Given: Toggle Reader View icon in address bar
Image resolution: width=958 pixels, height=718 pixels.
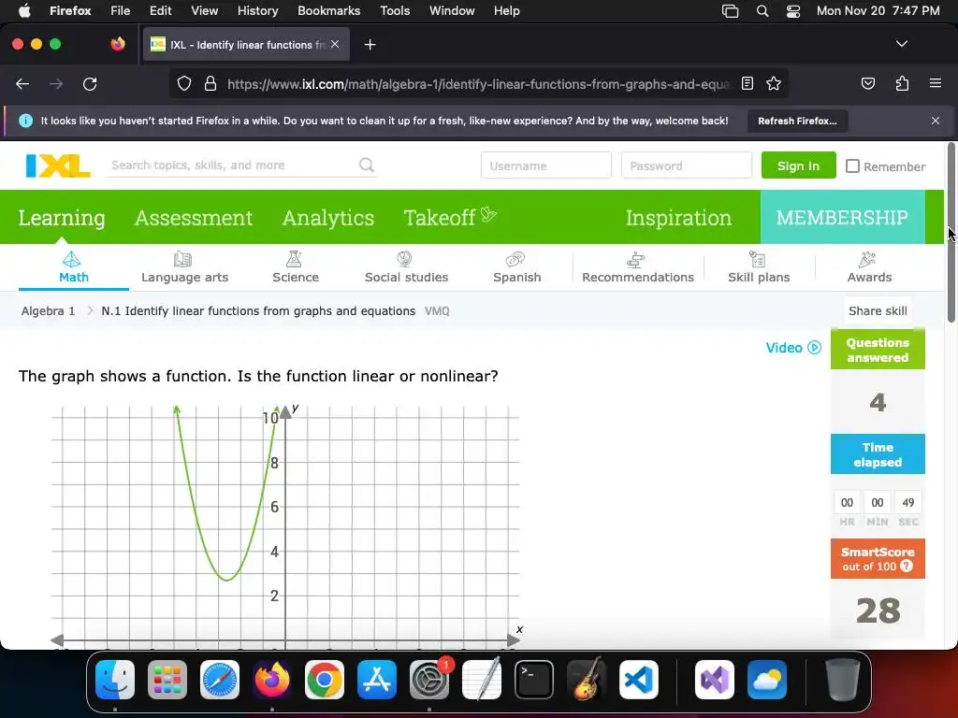Looking at the screenshot, I should tap(748, 83).
